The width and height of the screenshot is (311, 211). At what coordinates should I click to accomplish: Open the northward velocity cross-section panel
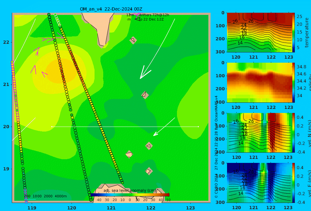point(259,132)
